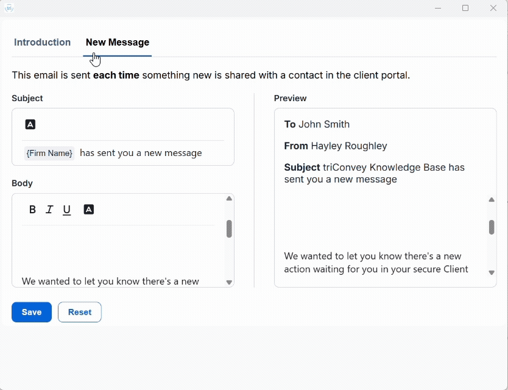Click the Preview pane scrollbar thumb

tap(492, 227)
